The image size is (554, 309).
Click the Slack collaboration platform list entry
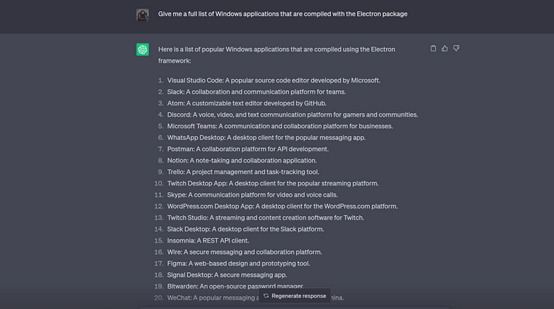(256, 92)
